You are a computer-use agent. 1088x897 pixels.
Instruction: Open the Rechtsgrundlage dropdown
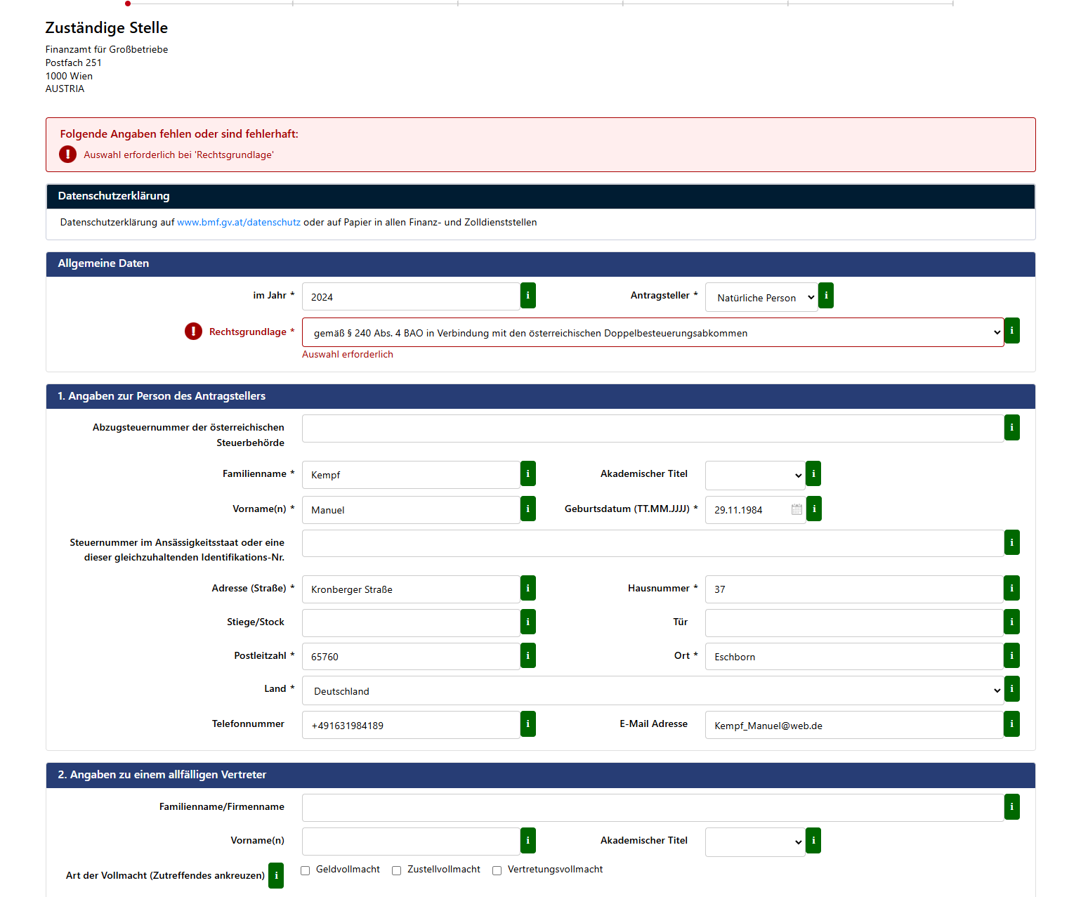coord(653,332)
